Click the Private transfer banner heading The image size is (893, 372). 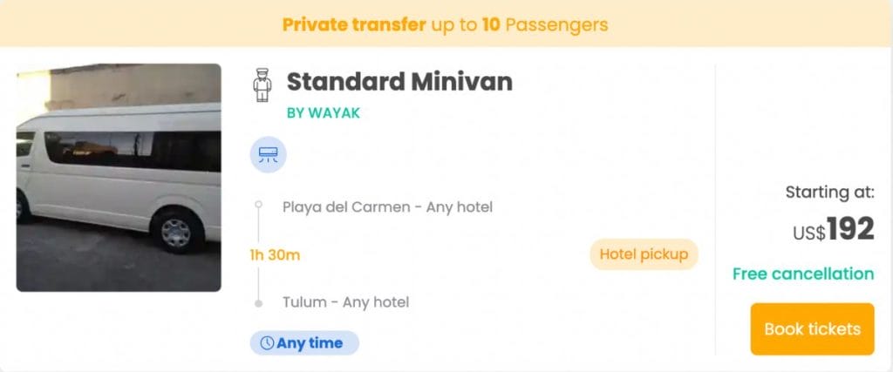tap(353, 24)
